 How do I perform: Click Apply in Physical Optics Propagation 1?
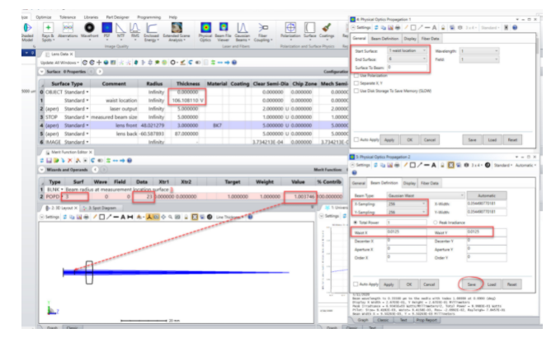(389, 139)
